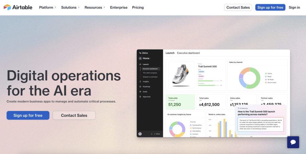This screenshot has width=306, height=154.
Task: Select Roadmap in the dashboard sidebar
Action: 146,87
